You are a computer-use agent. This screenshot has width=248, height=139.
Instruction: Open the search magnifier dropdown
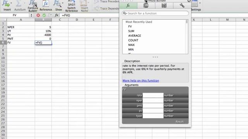pyautogui.click(x=125, y=14)
